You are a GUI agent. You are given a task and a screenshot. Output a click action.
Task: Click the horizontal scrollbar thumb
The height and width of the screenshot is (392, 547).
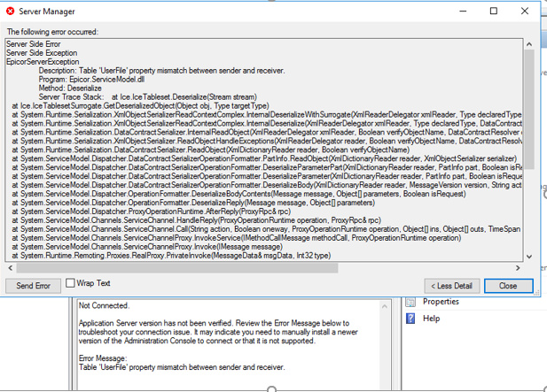click(177, 268)
